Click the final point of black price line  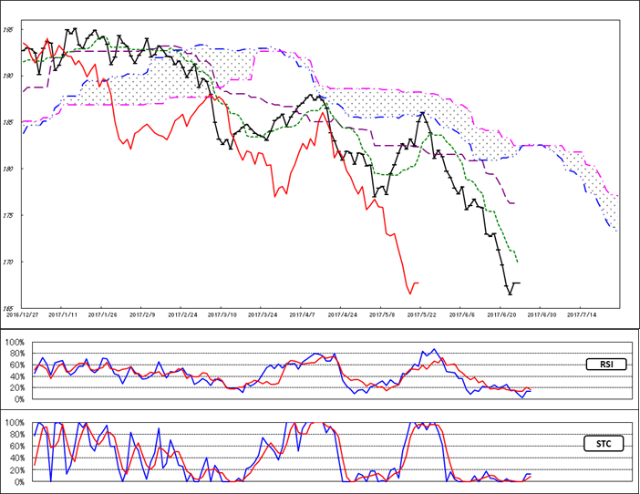click(520, 283)
